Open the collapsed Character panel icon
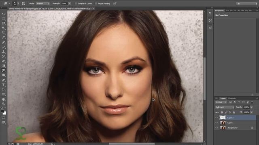Viewport: 259px width, 145px height. 210,28
